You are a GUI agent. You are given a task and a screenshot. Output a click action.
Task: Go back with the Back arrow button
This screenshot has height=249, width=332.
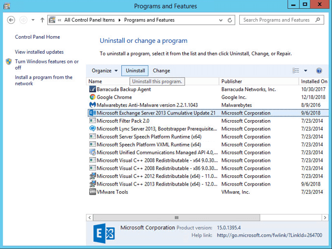pyautogui.click(x=11, y=20)
